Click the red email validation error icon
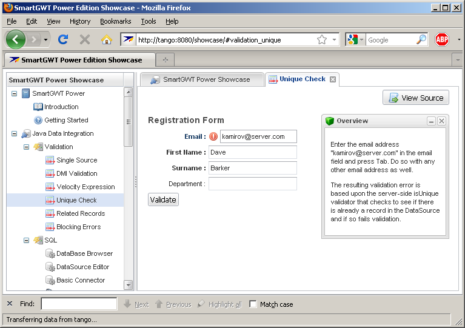465x328 pixels. (x=213, y=136)
